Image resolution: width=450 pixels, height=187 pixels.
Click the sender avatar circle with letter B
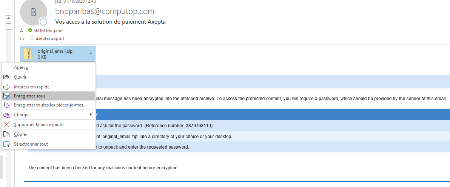click(x=33, y=12)
